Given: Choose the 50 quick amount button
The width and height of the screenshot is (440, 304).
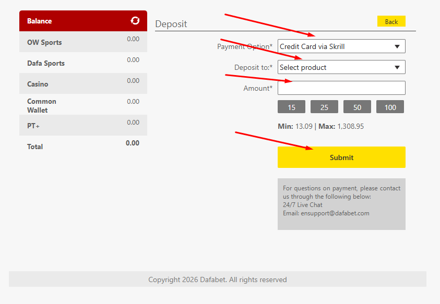Looking at the screenshot, I should (357, 107).
